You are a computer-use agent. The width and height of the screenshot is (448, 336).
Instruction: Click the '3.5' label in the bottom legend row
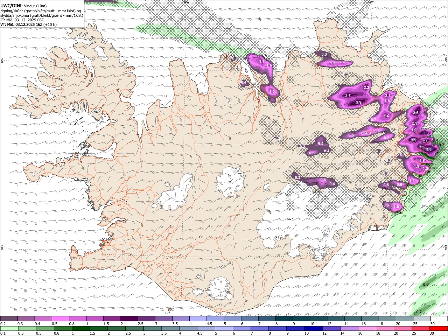164,333
